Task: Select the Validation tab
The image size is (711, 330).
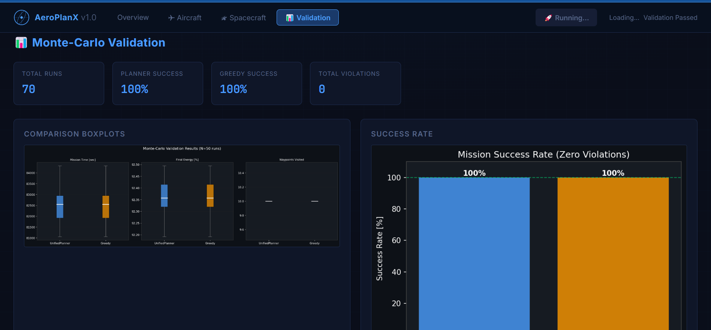Action: point(308,18)
